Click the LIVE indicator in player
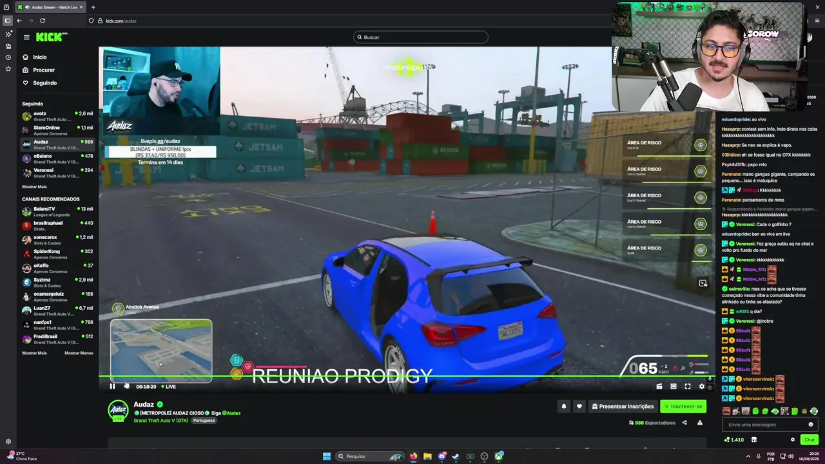This screenshot has width=825, height=464. [169, 387]
